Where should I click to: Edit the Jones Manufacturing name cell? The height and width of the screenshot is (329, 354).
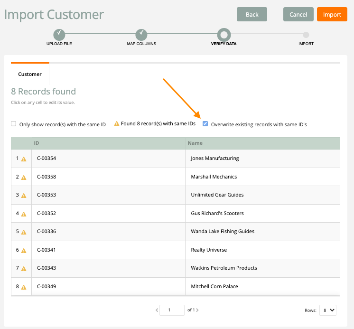tap(263, 158)
